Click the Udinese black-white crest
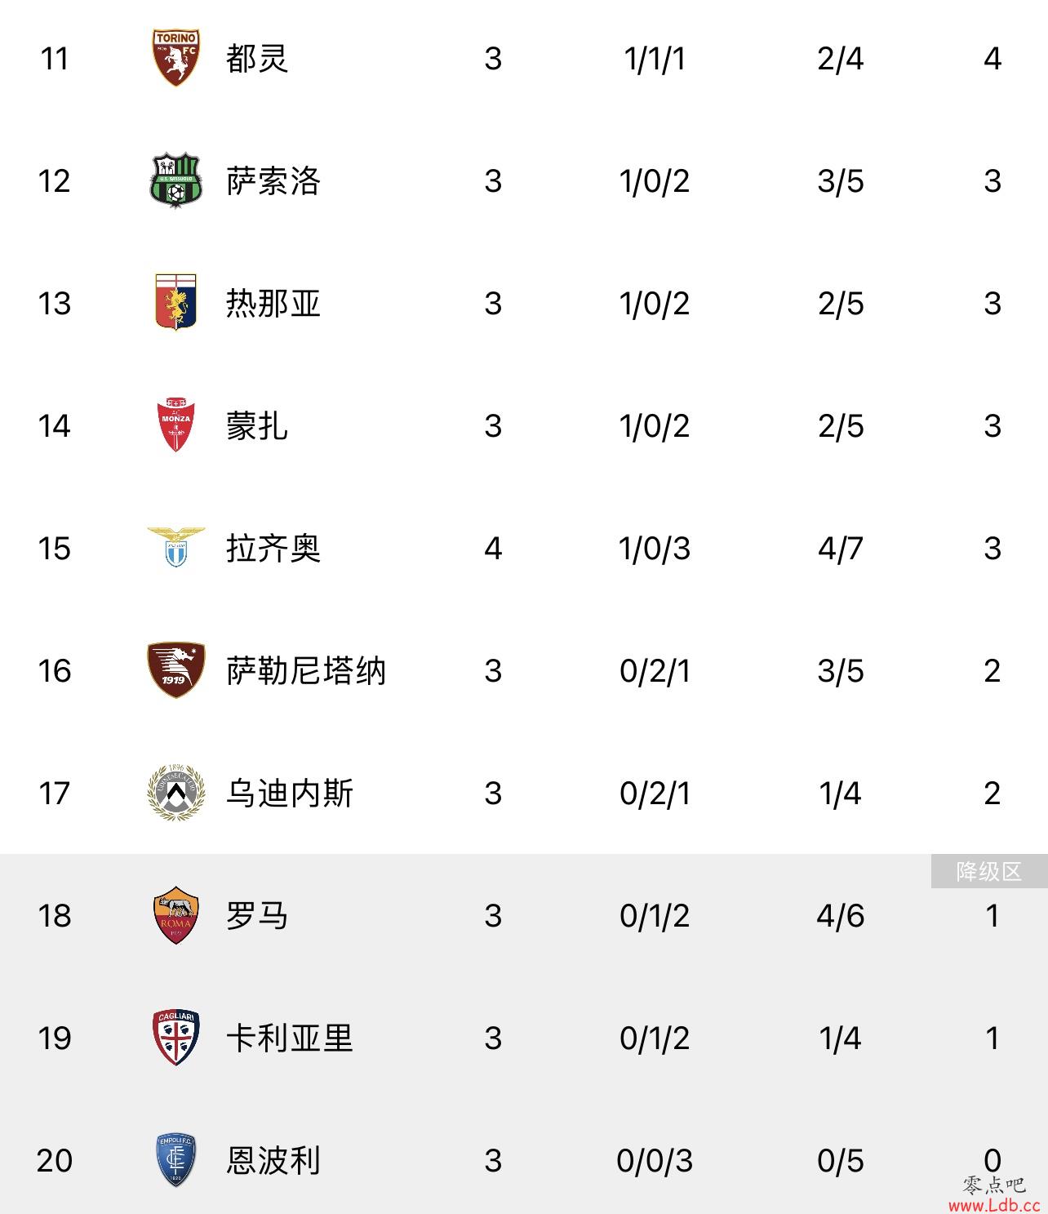Image resolution: width=1048 pixels, height=1214 pixels. [175, 793]
